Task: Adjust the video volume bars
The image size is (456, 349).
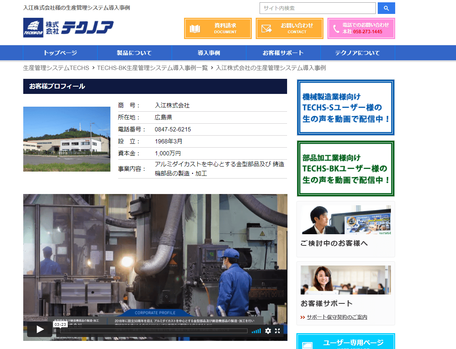Action: [x=256, y=331]
